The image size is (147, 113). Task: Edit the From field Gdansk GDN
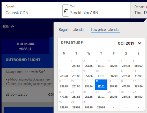click(32, 10)
